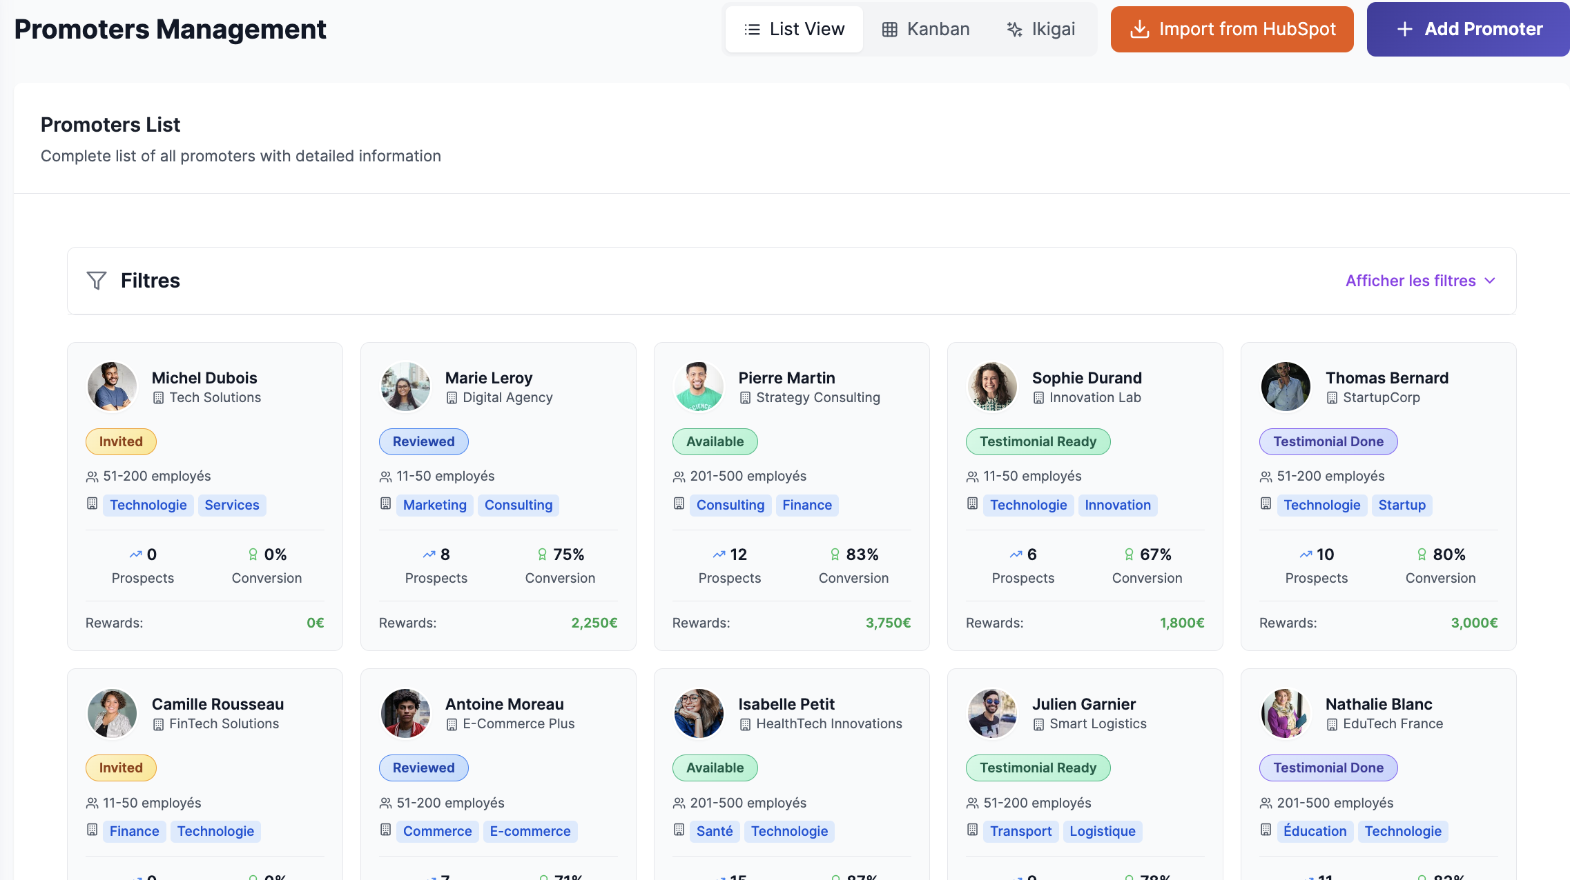Select Services tag on Michel Dubois card
Viewport: 1570px width, 880px height.
[x=232, y=505]
